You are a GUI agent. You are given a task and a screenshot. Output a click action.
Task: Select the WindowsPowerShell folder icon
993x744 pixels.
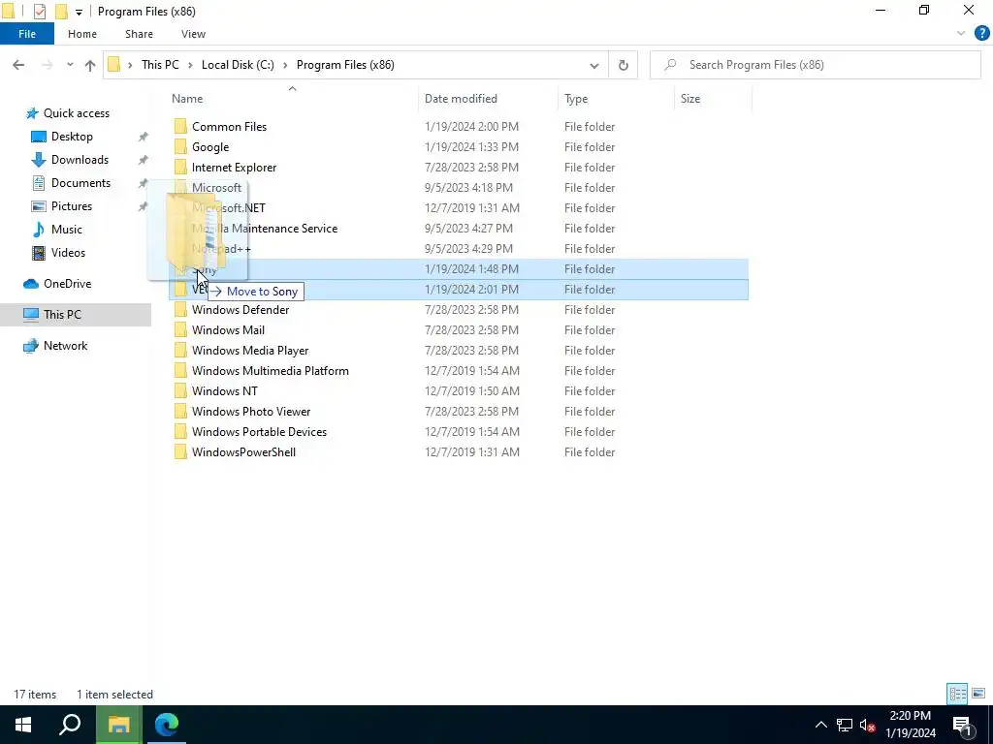[x=181, y=452]
